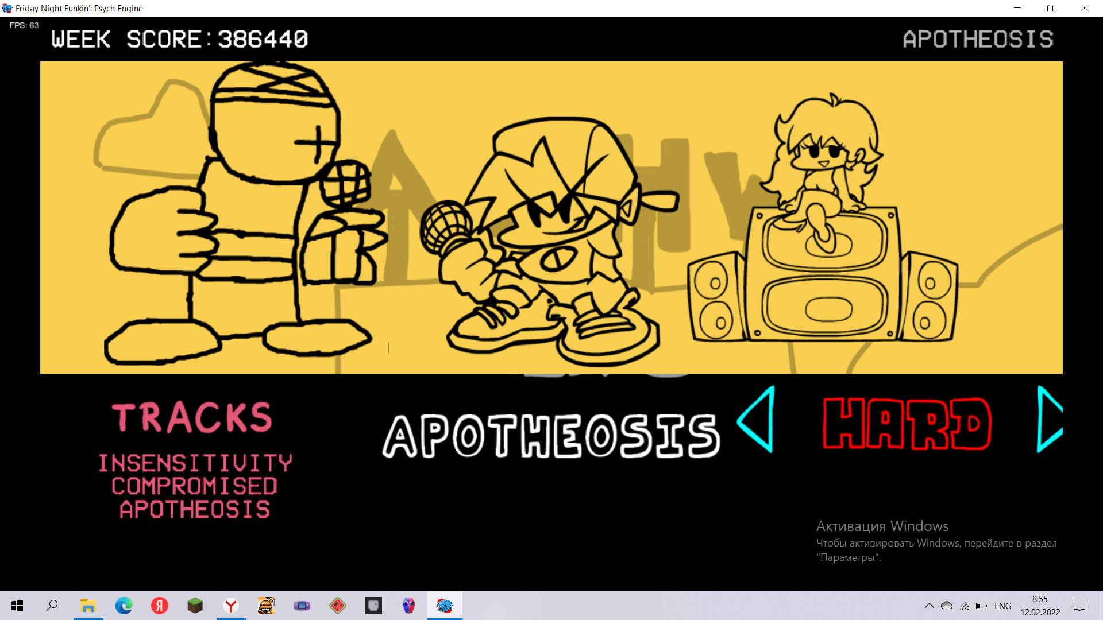The width and height of the screenshot is (1103, 620).
Task: Open the notification center icon
Action: coord(1079,606)
